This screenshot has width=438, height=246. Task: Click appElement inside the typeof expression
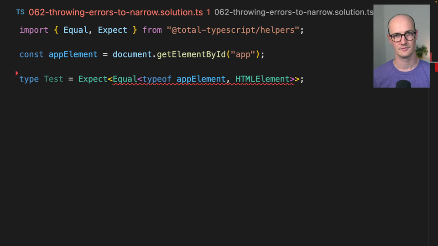pyautogui.click(x=201, y=79)
